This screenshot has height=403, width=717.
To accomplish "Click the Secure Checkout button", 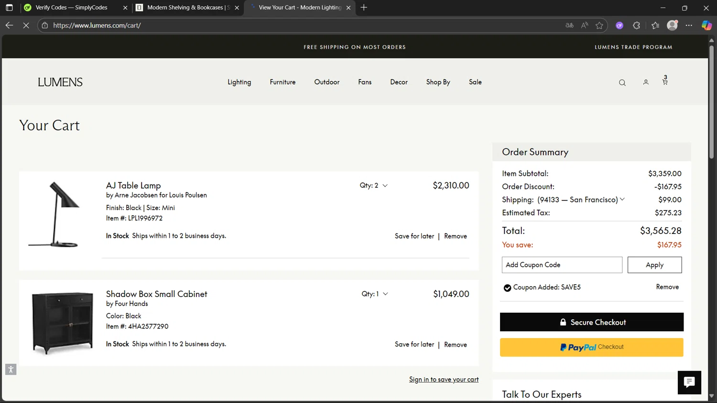I will click(591, 322).
